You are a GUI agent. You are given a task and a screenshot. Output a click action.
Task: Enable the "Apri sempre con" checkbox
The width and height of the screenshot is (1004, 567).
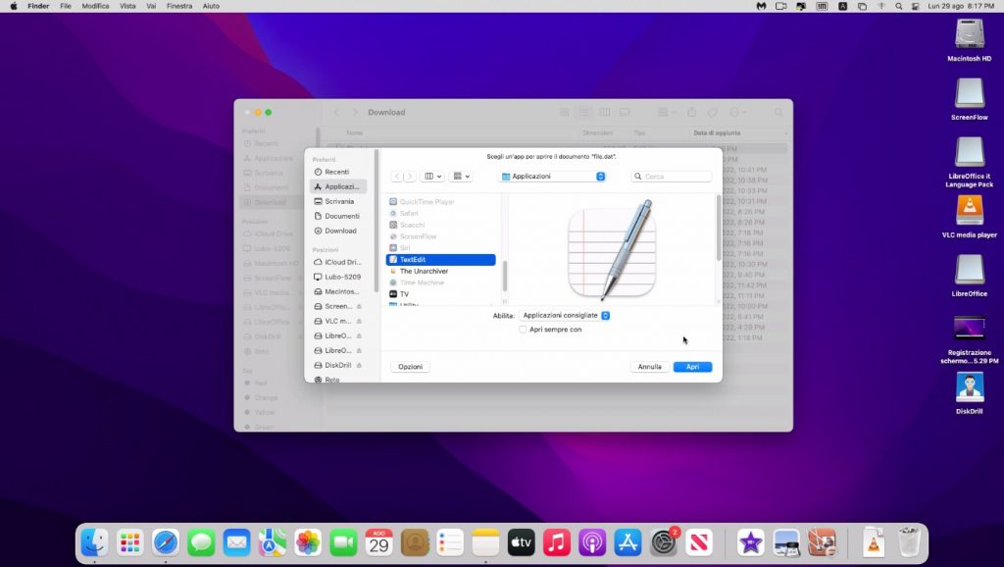(x=523, y=330)
